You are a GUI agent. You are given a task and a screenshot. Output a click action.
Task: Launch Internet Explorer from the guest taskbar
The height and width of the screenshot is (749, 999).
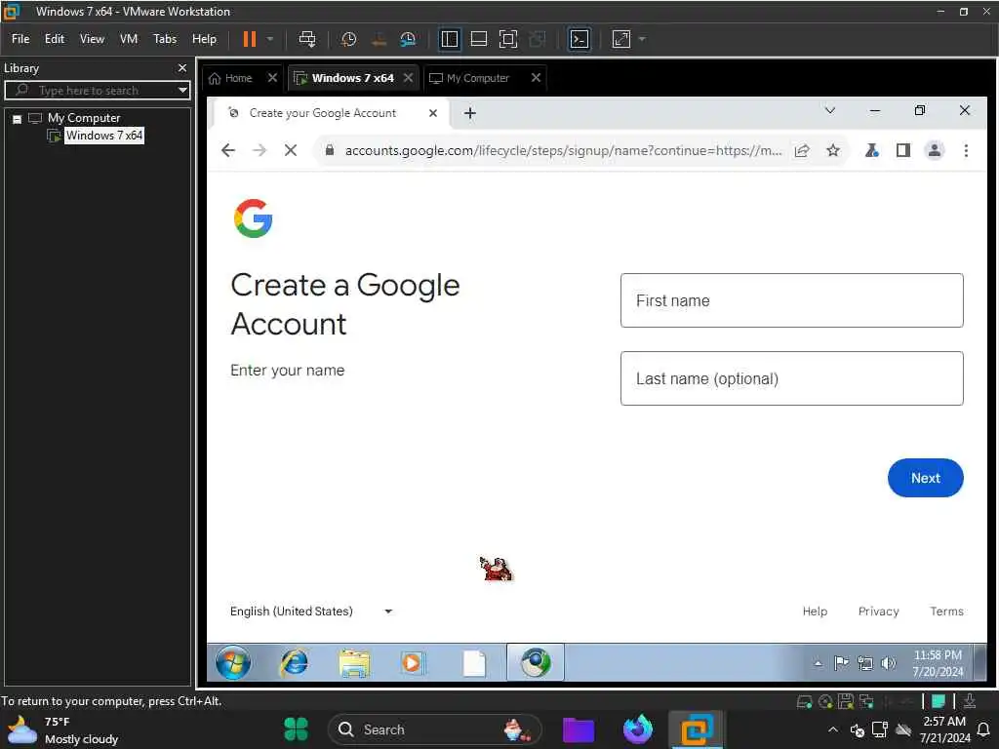pos(294,662)
